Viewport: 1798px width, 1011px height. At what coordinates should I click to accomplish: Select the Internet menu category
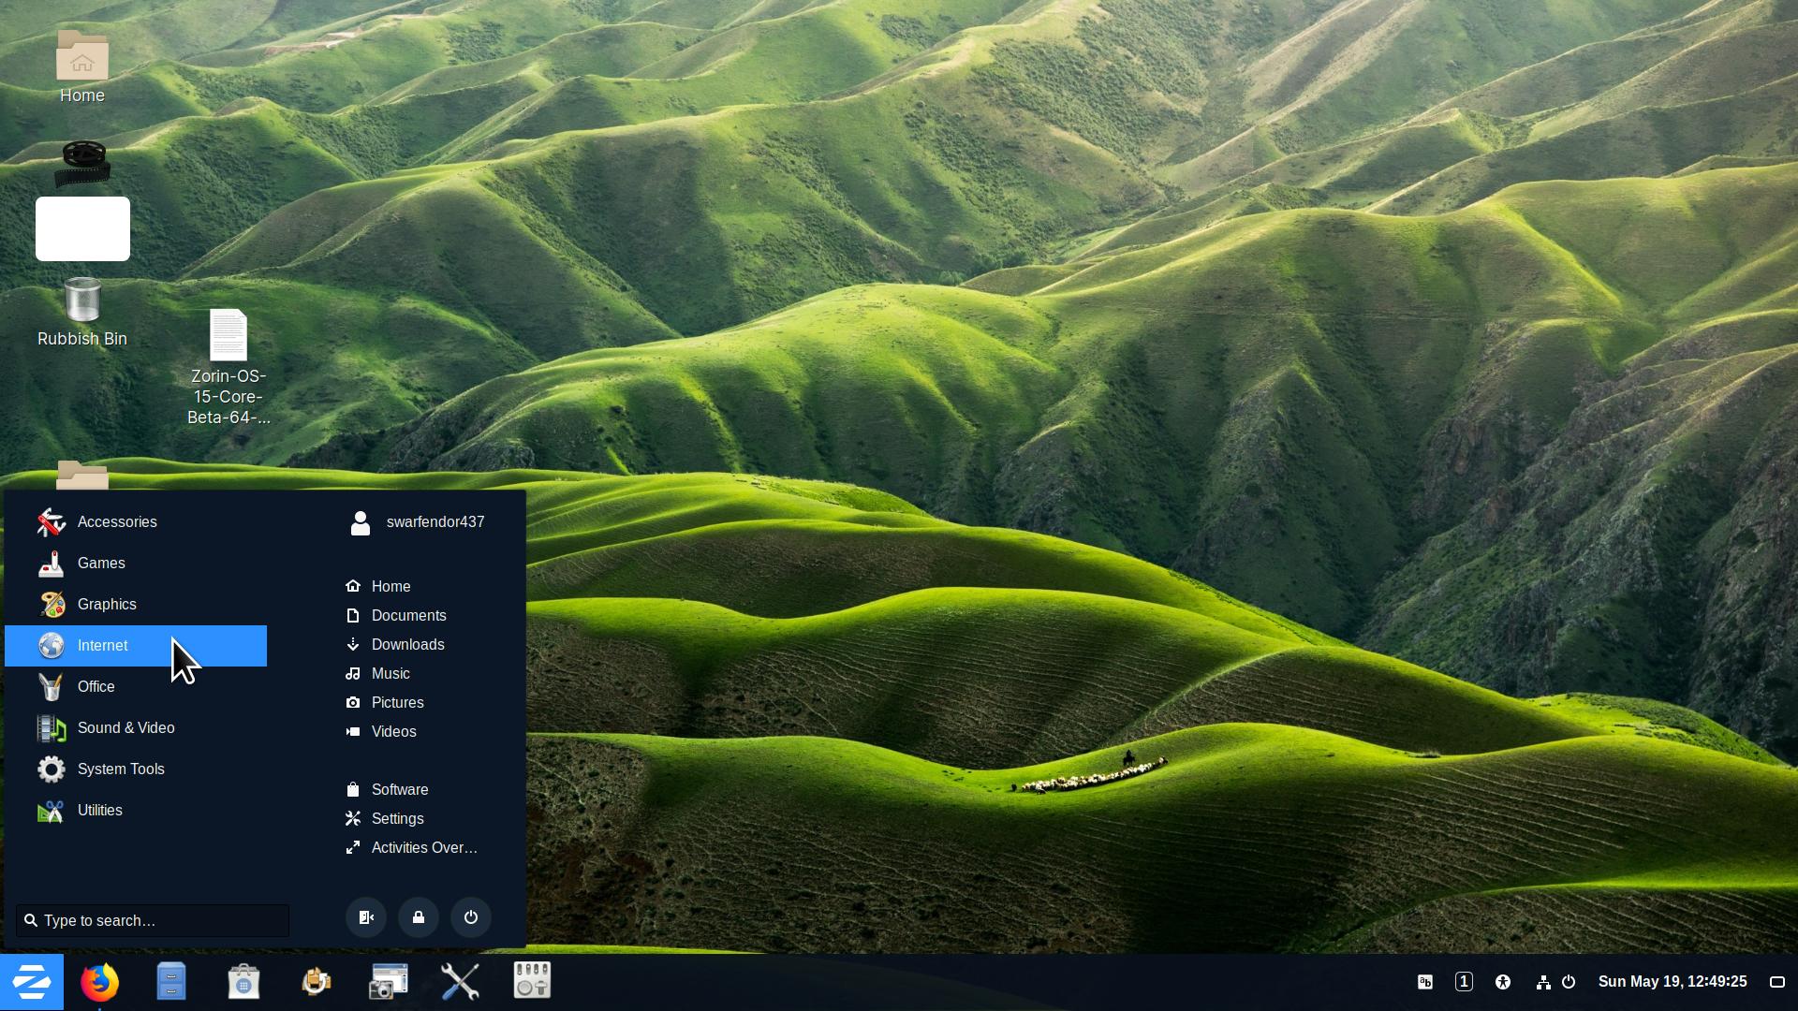click(x=103, y=646)
